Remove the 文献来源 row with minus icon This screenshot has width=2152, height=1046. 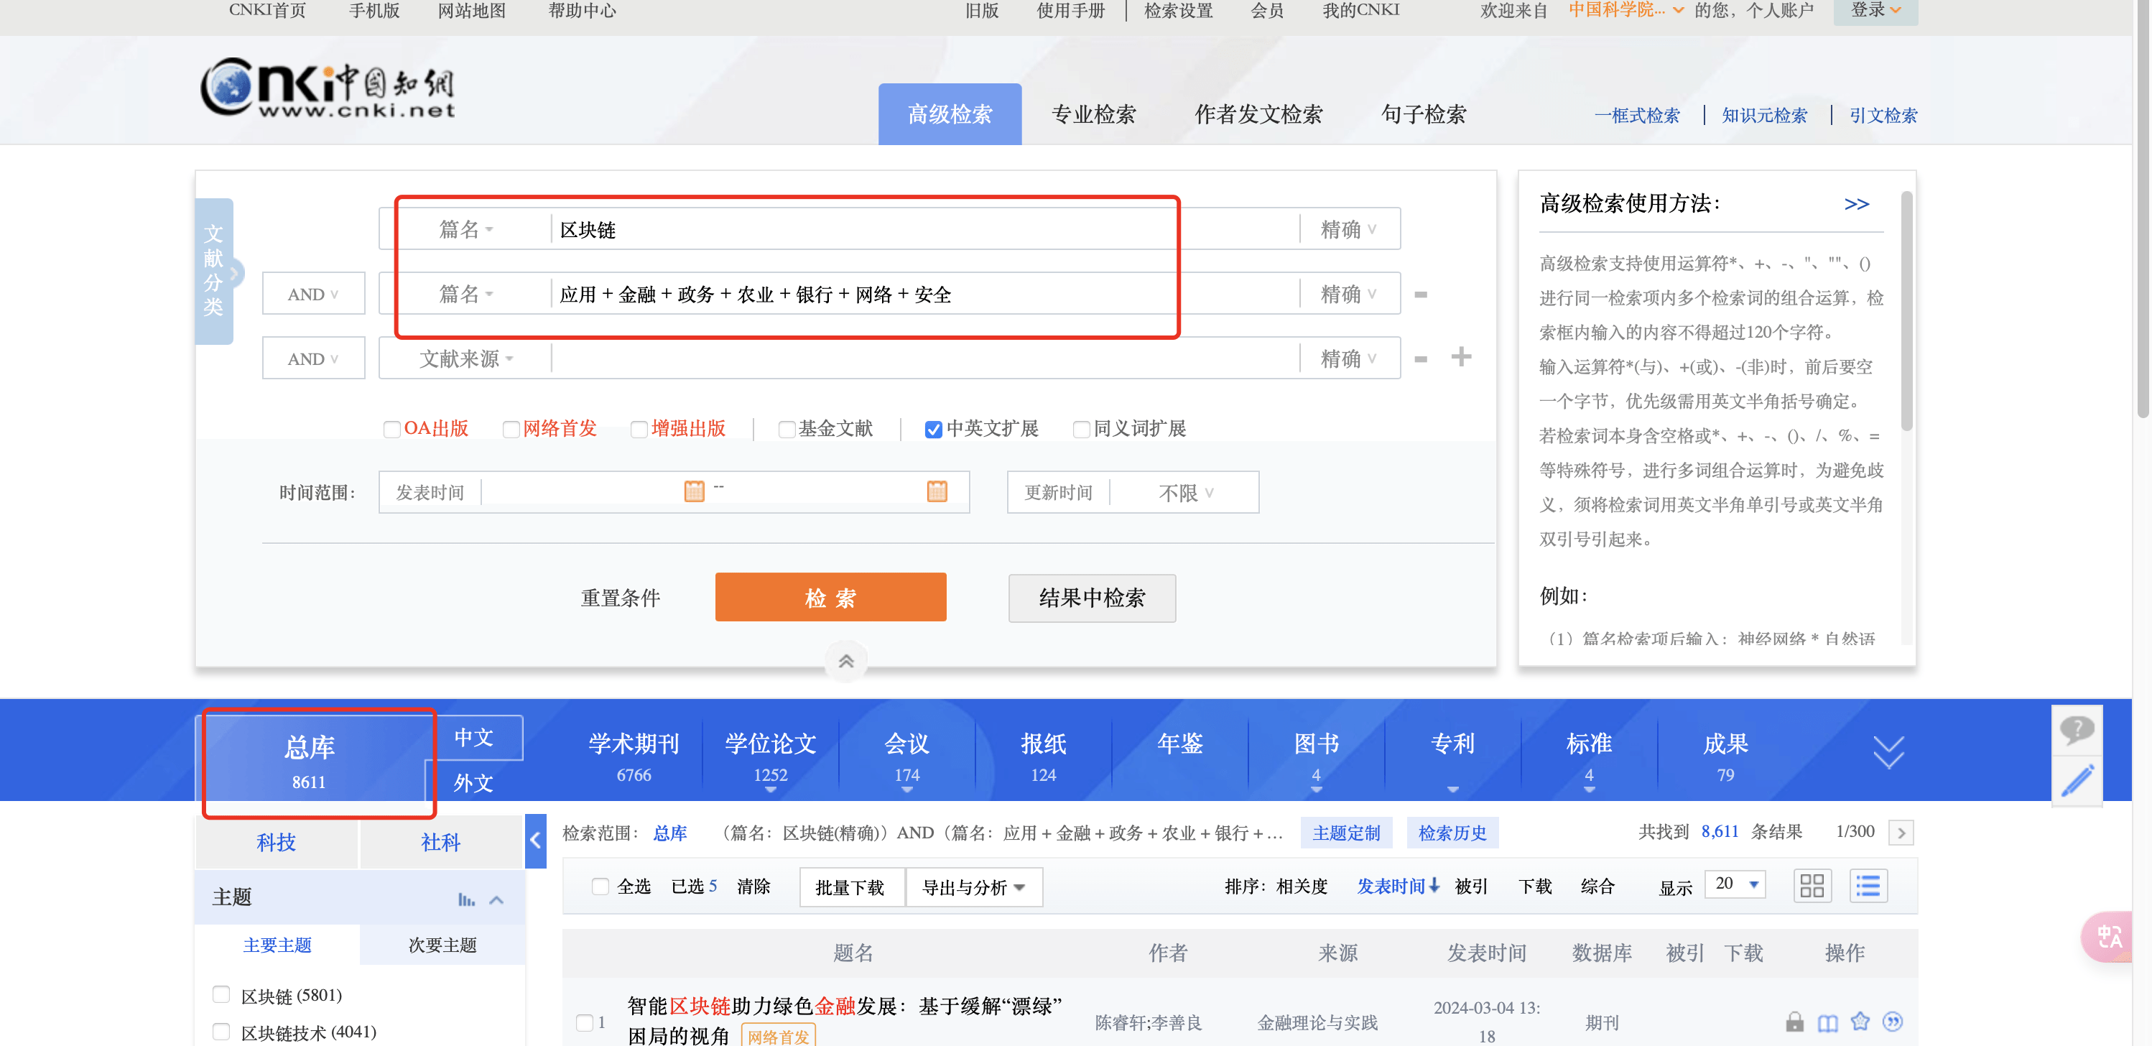pos(1420,358)
